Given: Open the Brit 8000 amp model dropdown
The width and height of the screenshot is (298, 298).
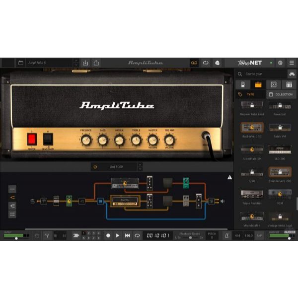Looking at the screenshot, I should (x=116, y=167).
